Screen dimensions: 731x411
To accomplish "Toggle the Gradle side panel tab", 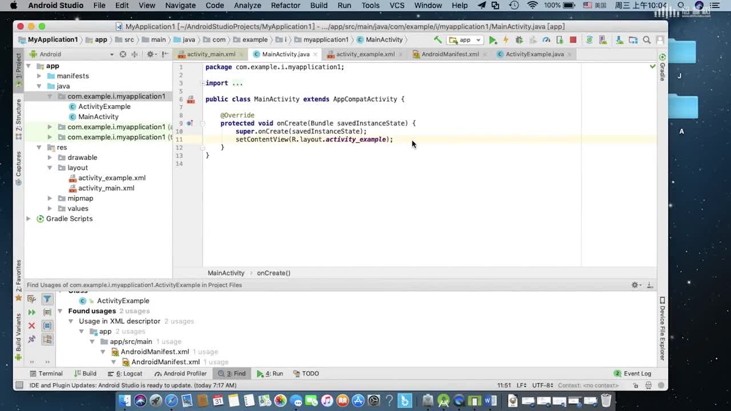I will (x=662, y=67).
